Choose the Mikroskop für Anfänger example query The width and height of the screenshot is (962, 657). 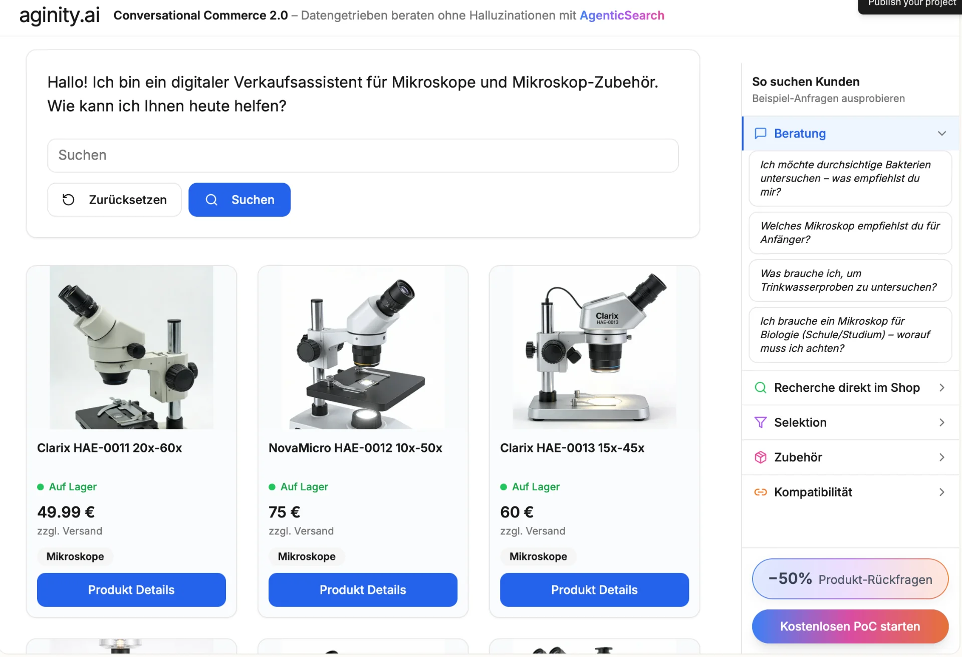click(x=850, y=233)
